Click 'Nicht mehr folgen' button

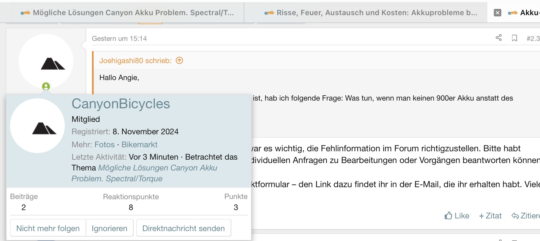(48, 228)
